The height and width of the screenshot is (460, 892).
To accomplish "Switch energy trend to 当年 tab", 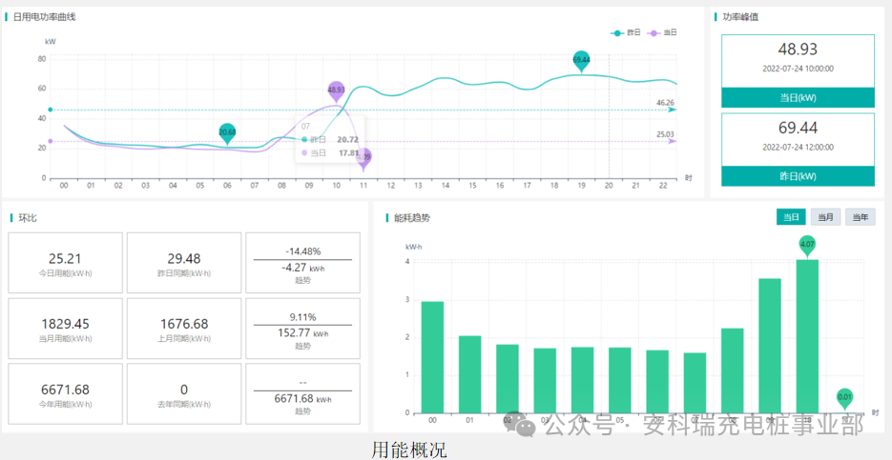I will pyautogui.click(x=861, y=217).
